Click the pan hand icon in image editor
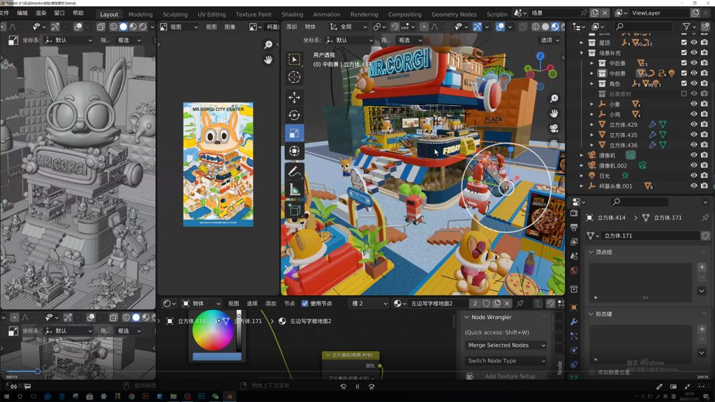 point(268,60)
